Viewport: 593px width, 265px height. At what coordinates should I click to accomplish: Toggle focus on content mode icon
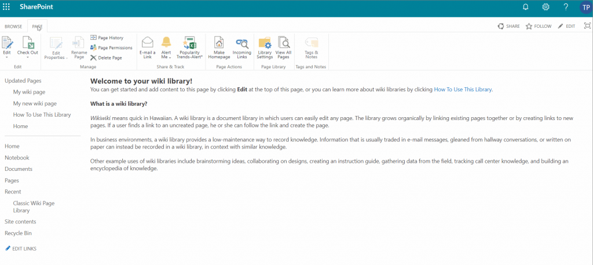click(587, 26)
